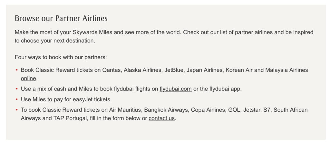Image resolution: width=330 pixels, height=149 pixels.
Task: Click the 'Four ways to book' text line
Action: point(61,57)
